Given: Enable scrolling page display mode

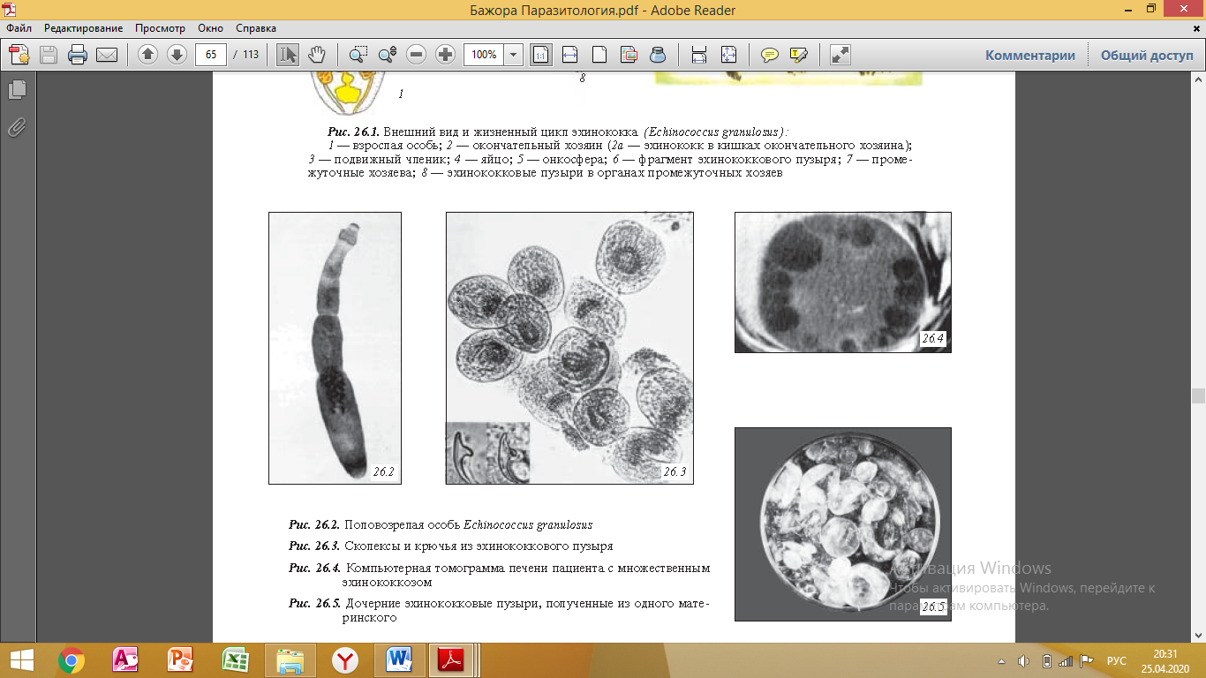Looking at the screenshot, I should tap(698, 55).
